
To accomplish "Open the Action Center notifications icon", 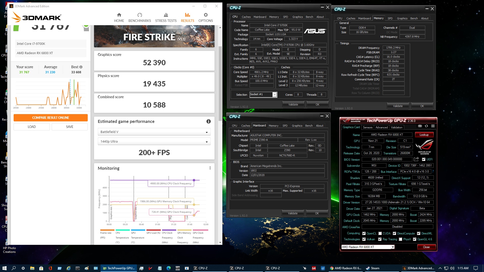I will (476, 268).
